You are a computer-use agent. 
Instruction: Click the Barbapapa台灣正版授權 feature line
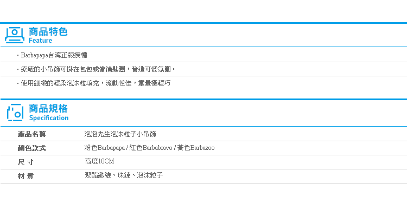tap(54, 55)
